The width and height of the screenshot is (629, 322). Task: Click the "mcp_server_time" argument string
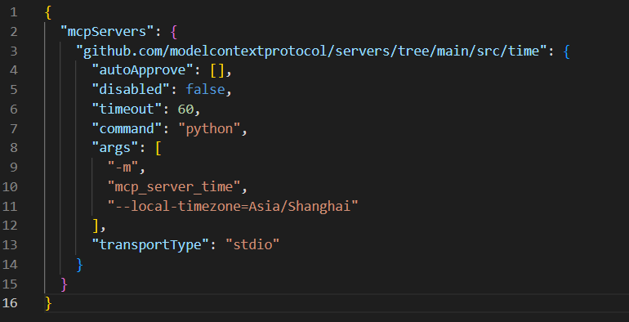pos(175,186)
